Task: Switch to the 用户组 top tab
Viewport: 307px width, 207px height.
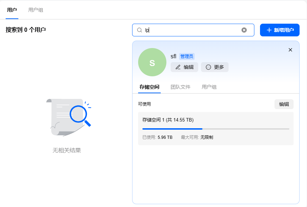Action: 36,10
